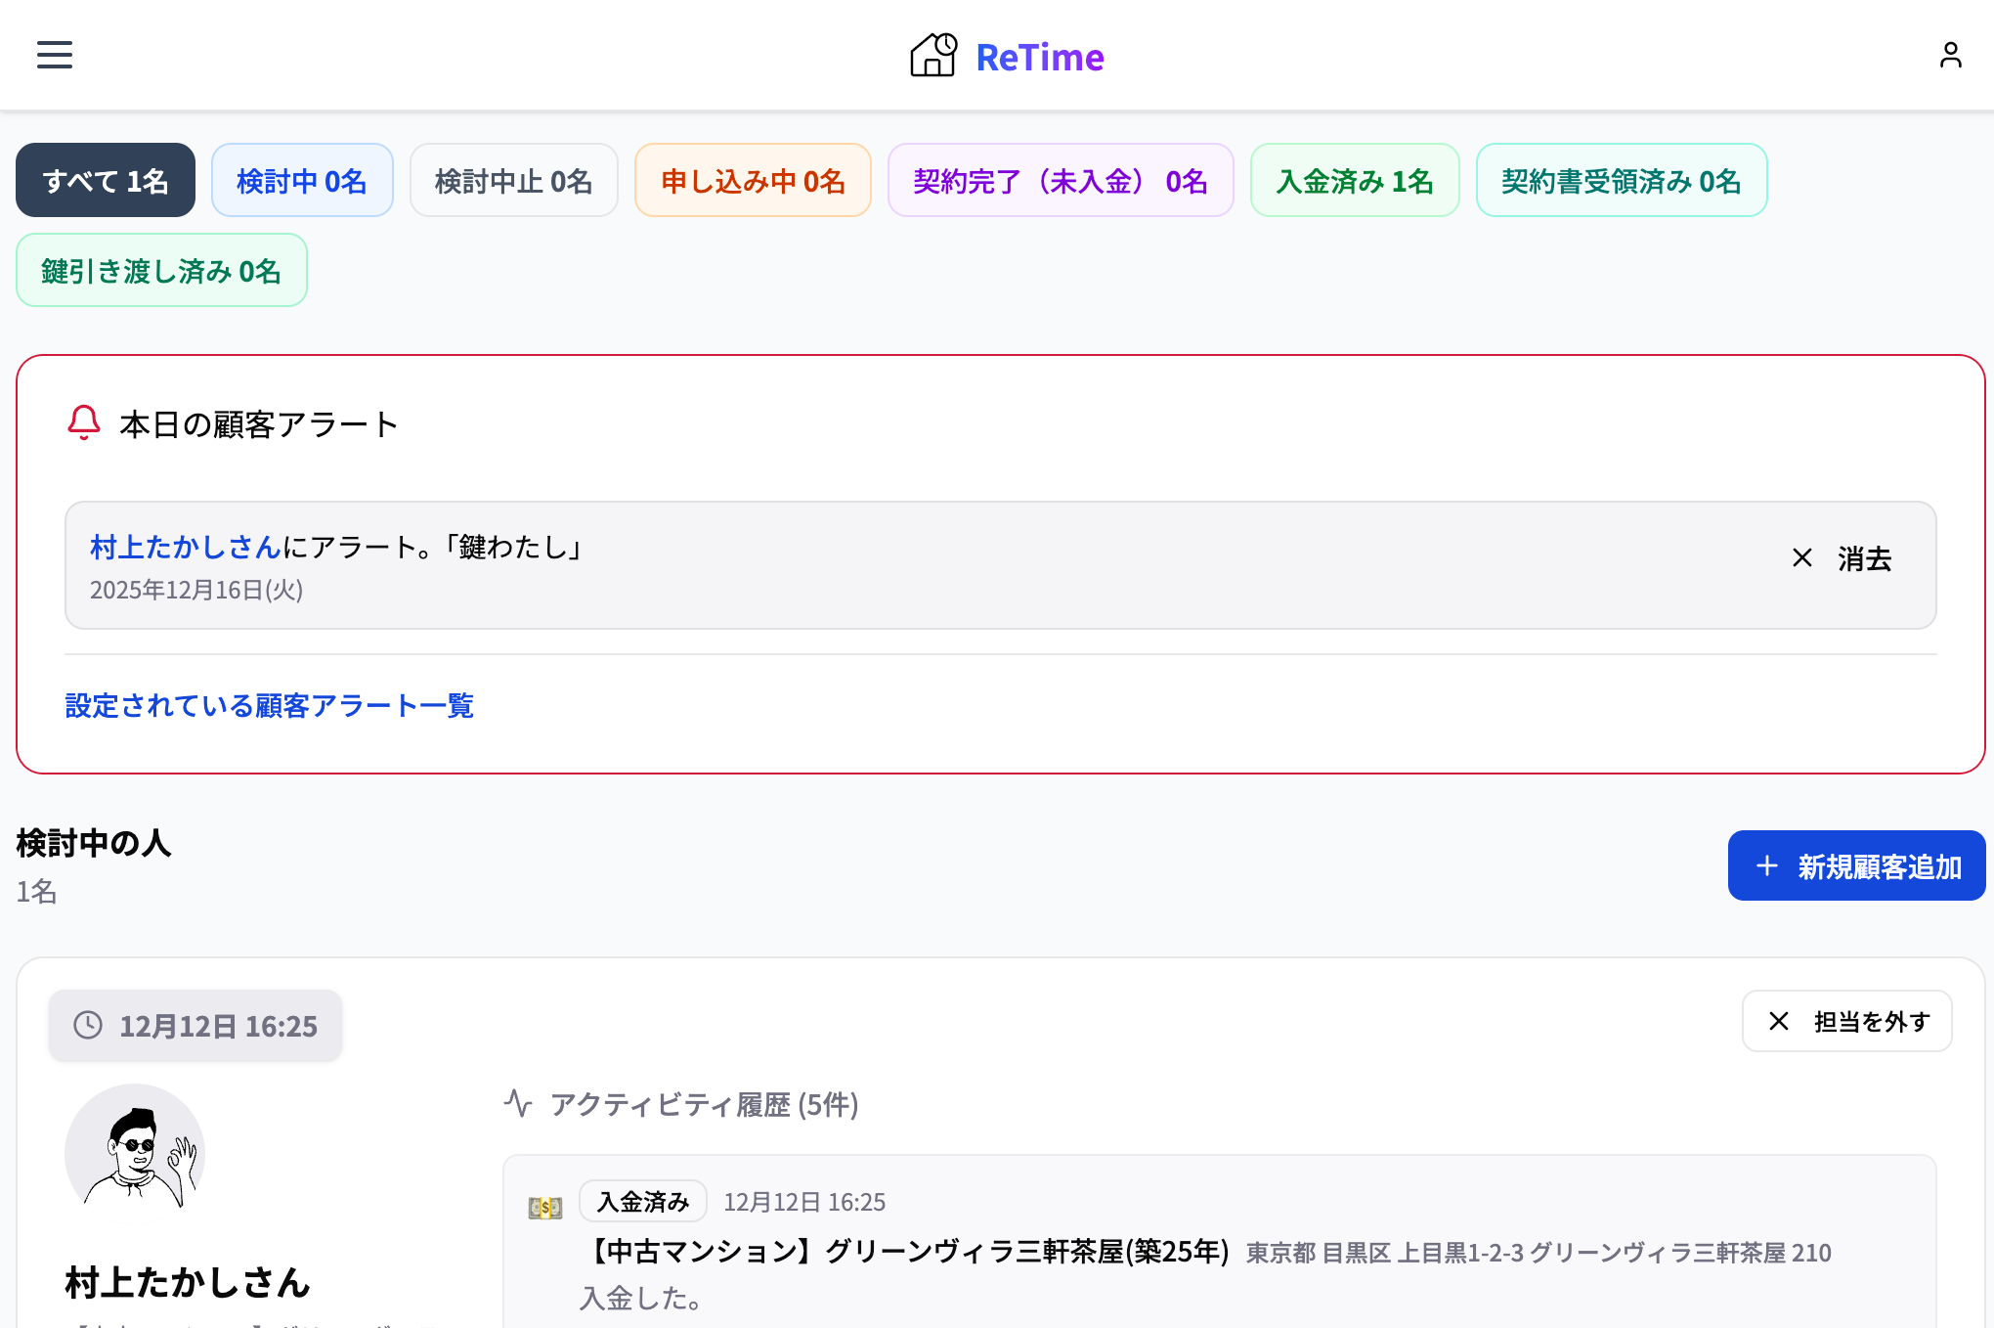Screen dimensions: 1994x1328
Task: Click the customer avatar illustration
Action: (136, 1153)
